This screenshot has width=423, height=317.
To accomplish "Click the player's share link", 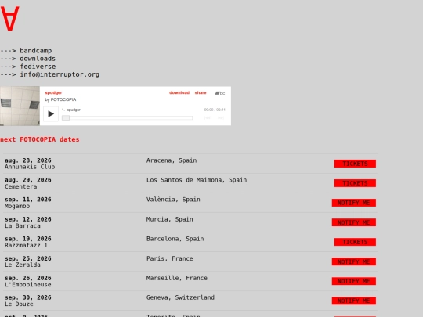I will click(x=201, y=92).
